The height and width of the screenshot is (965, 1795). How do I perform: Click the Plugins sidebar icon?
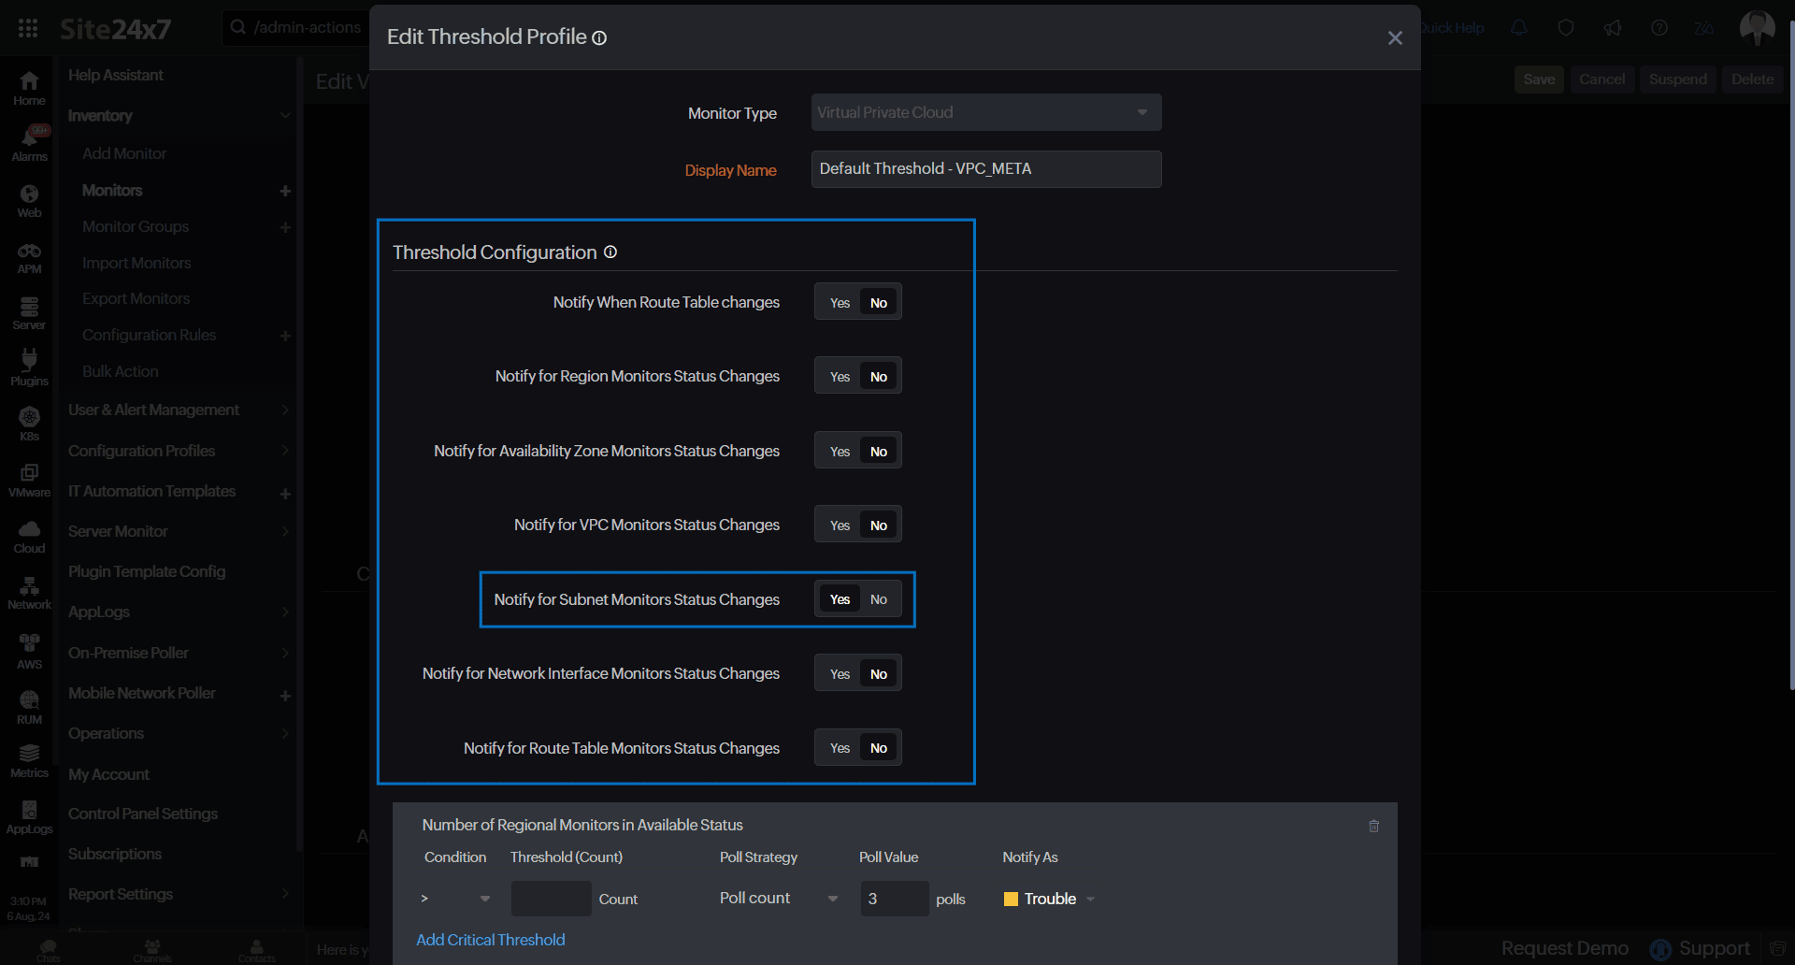tap(29, 367)
